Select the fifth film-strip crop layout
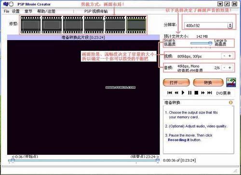Image resolution: width=241 pixels, height=175 pixels. click(x=115, y=25)
